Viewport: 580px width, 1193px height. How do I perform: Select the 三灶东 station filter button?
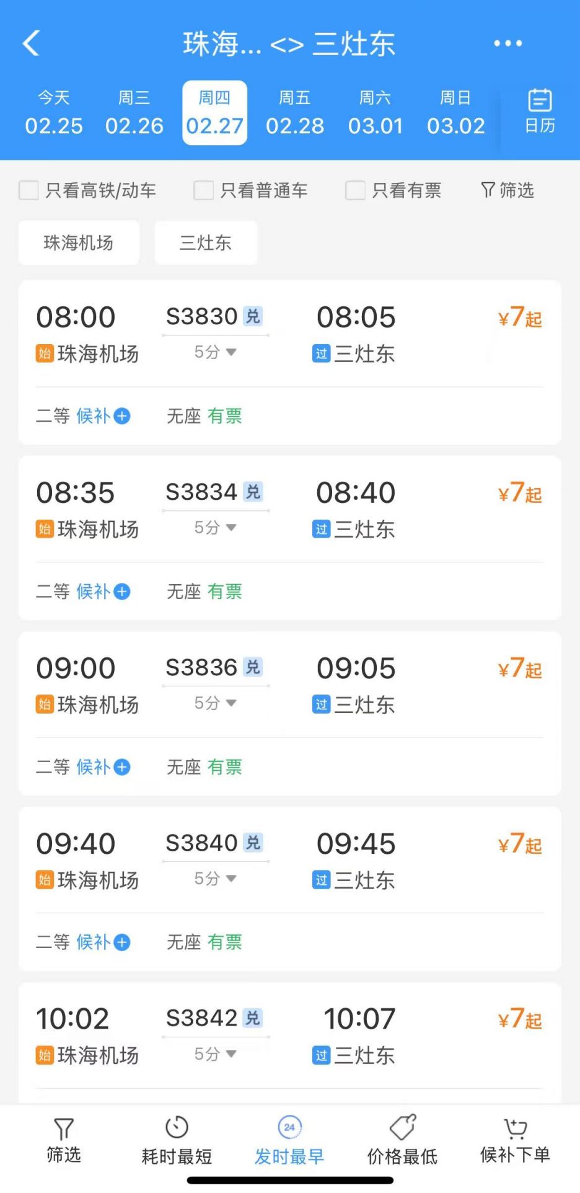click(206, 243)
